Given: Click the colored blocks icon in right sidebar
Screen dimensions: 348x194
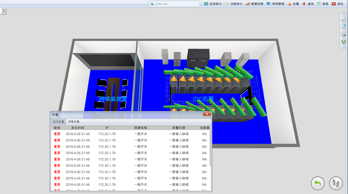Looking at the screenshot, I should point(343,42).
